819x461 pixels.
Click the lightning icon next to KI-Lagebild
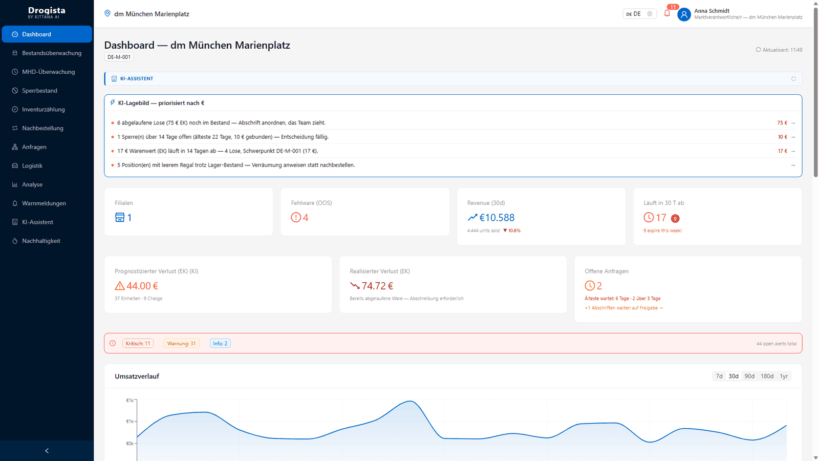click(x=113, y=102)
